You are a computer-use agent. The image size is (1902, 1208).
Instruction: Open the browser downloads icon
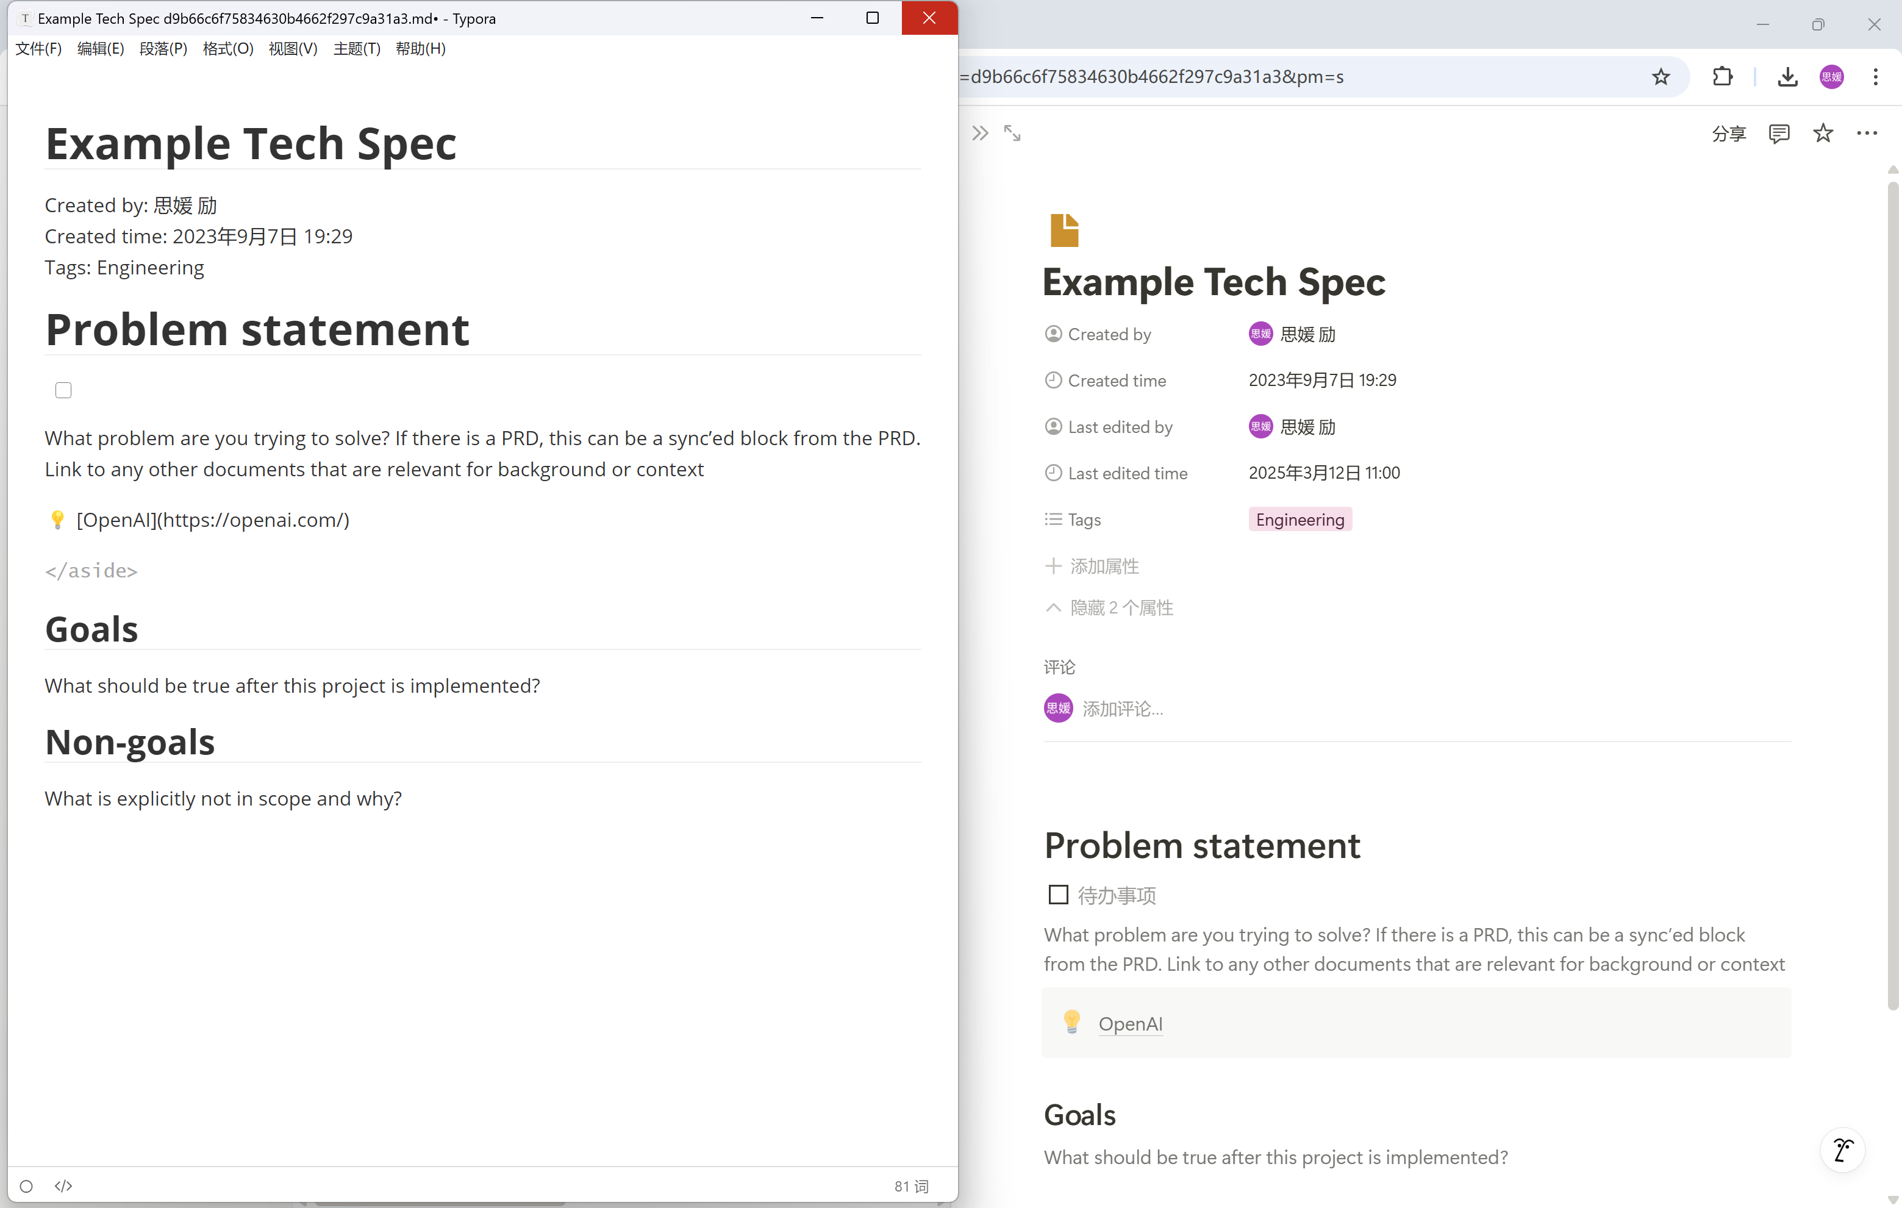point(1787,77)
